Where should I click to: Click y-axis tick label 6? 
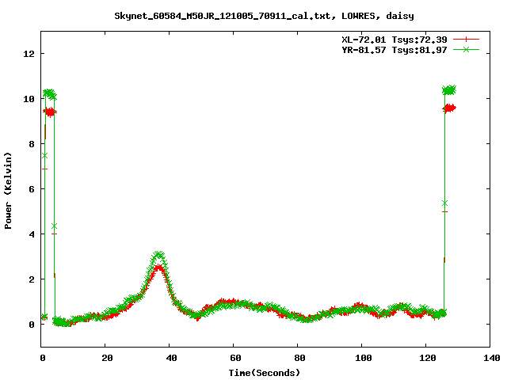click(x=32, y=189)
